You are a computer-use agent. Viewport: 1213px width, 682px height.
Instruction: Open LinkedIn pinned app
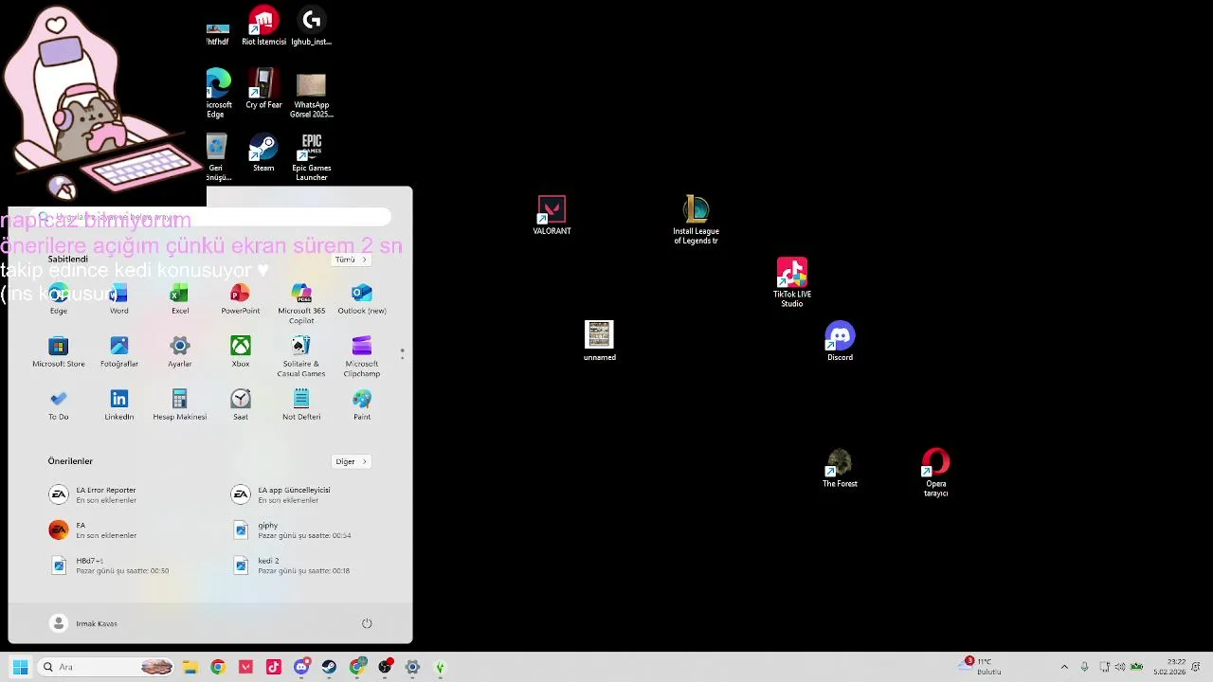pyautogui.click(x=119, y=404)
